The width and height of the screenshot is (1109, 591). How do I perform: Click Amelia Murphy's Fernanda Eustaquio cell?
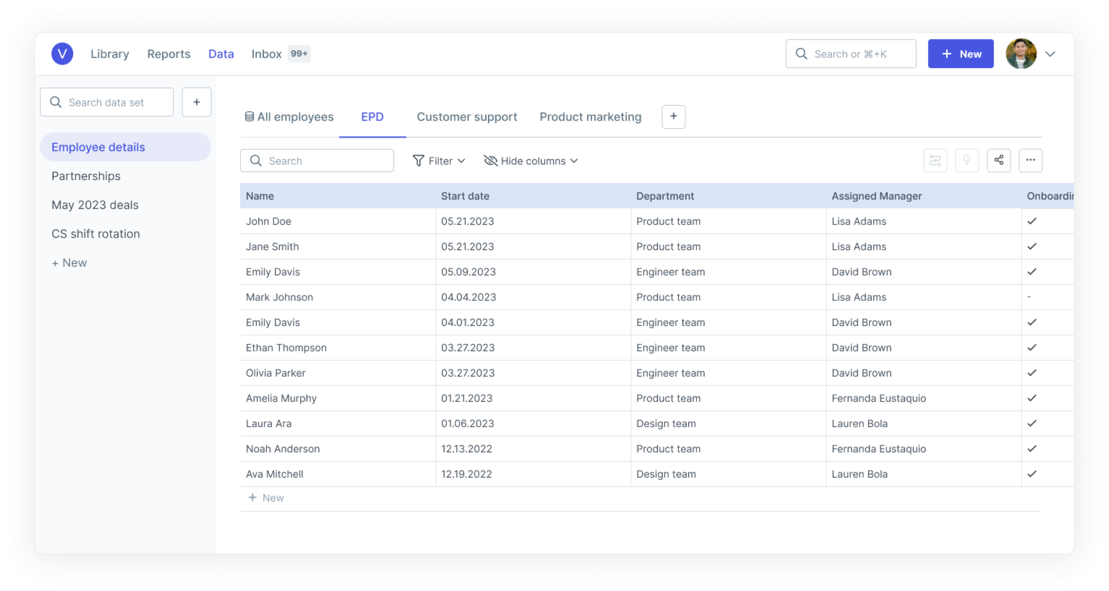pyautogui.click(x=924, y=398)
